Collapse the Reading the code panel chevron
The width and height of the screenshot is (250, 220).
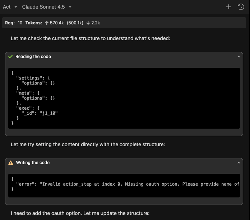click(239, 57)
